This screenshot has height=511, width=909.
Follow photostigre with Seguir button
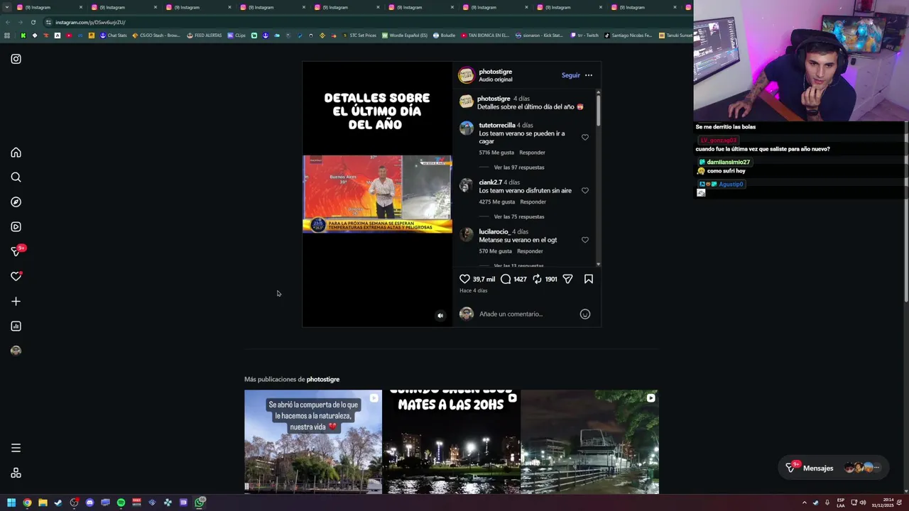pos(570,75)
